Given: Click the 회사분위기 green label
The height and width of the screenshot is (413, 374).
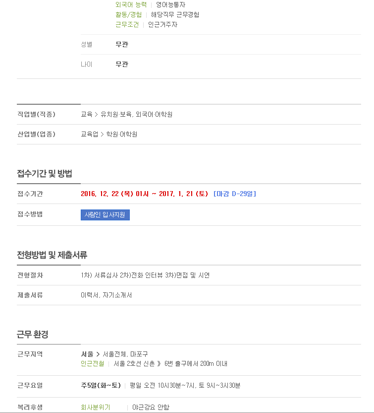Looking at the screenshot, I should 96,407.
